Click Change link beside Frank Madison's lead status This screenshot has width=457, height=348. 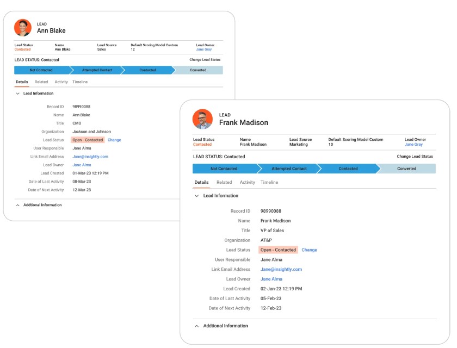(x=309, y=250)
